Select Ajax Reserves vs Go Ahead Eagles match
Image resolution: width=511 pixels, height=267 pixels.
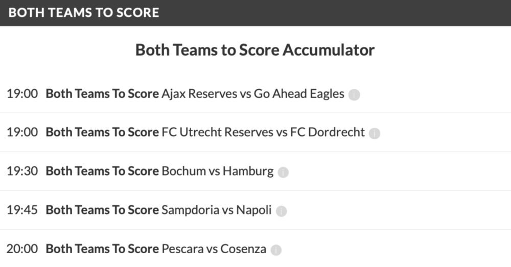click(x=253, y=94)
